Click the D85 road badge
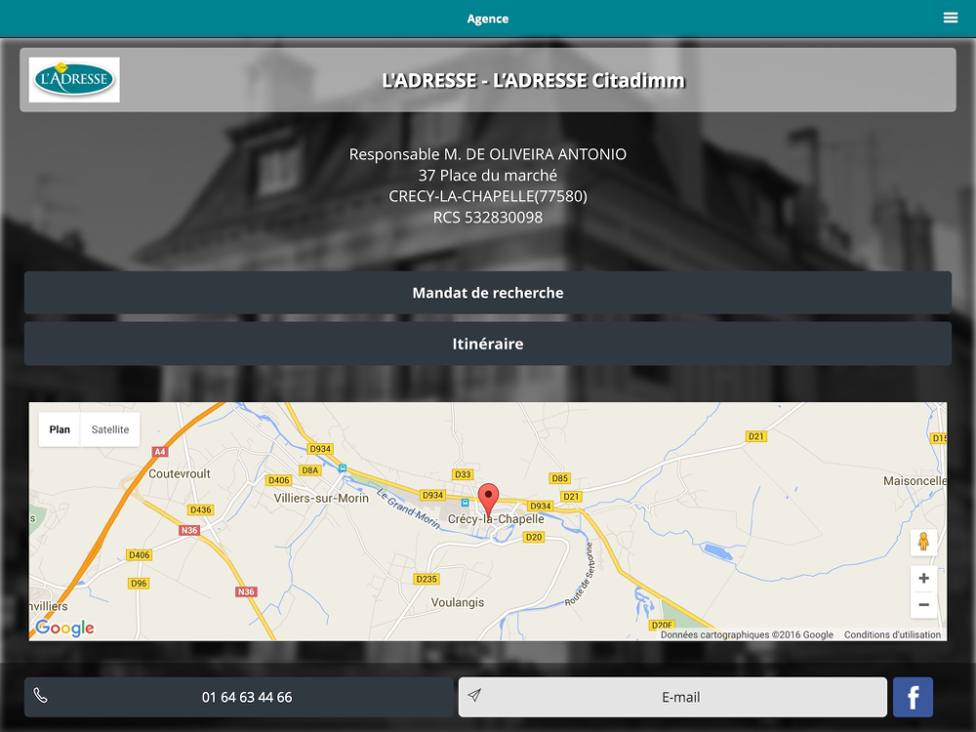Viewport: 976px width, 732px height. click(x=559, y=478)
